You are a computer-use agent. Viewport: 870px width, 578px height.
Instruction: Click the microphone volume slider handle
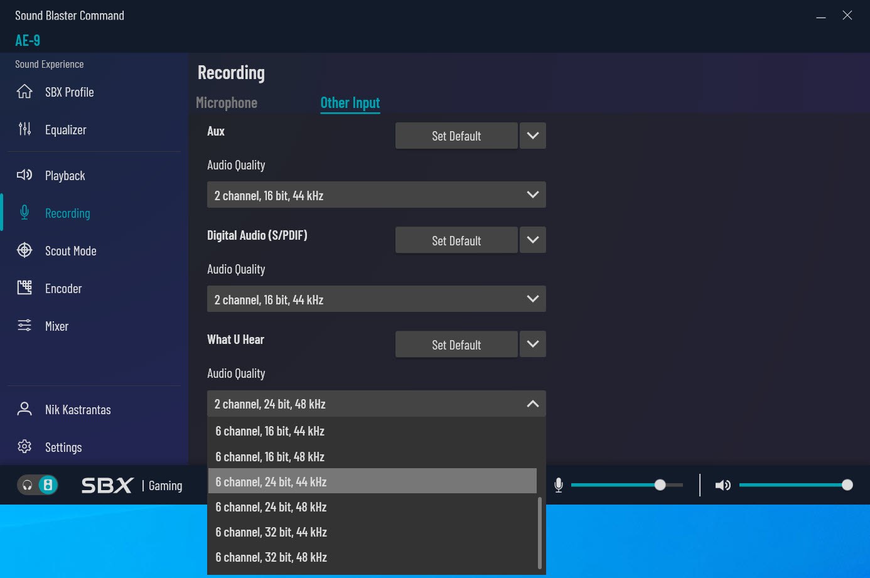coord(660,485)
